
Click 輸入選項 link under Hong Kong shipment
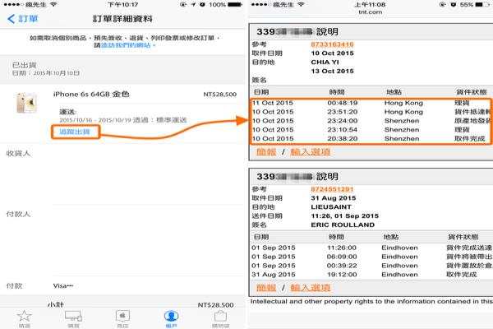point(310,151)
